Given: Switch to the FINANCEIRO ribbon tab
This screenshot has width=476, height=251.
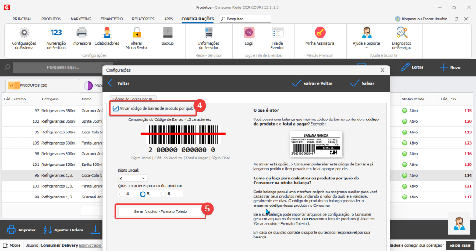Looking at the screenshot, I should pyautogui.click(x=112, y=19).
